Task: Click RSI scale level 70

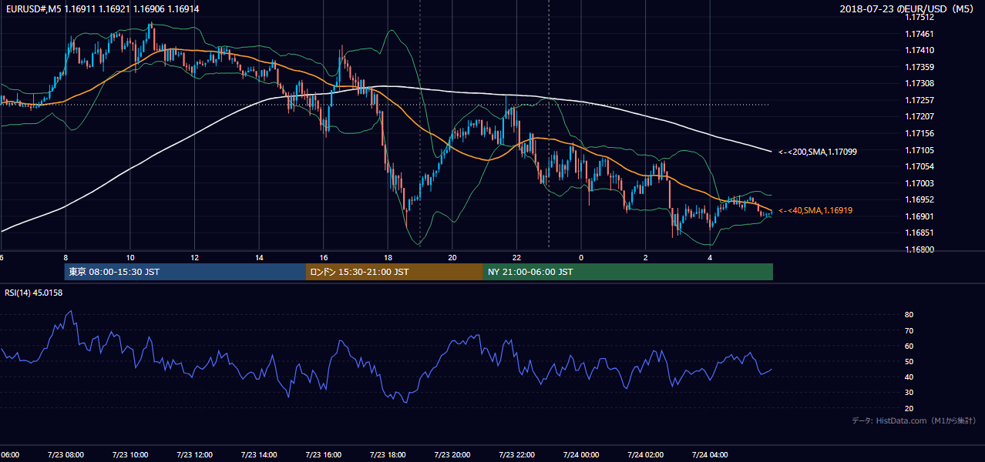Action: pyautogui.click(x=909, y=330)
